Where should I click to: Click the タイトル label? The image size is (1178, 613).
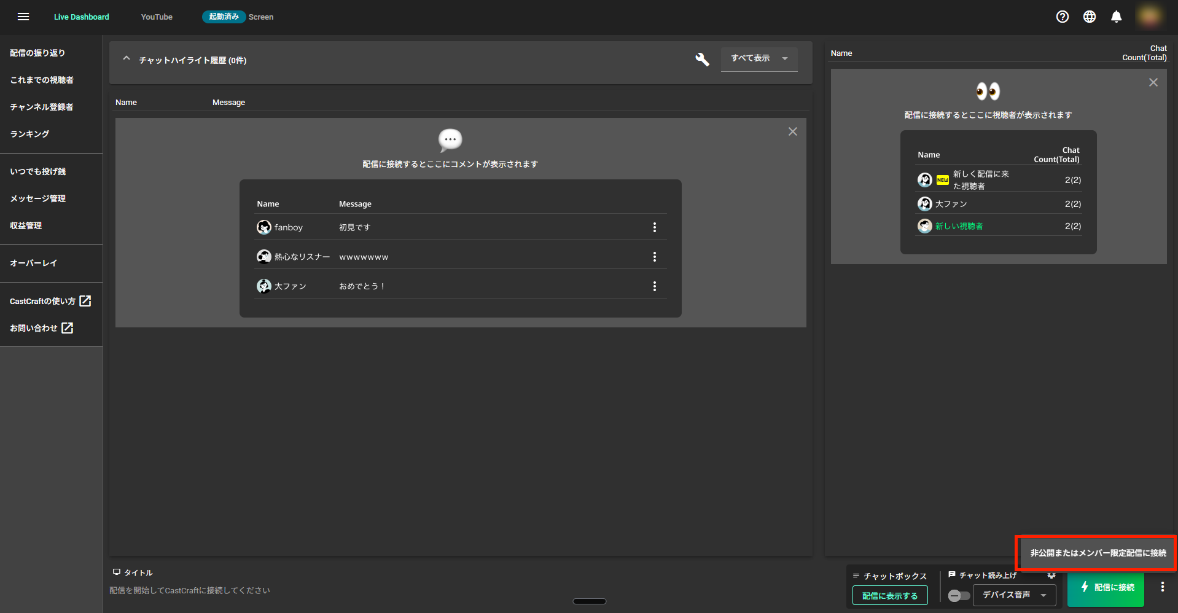[138, 572]
